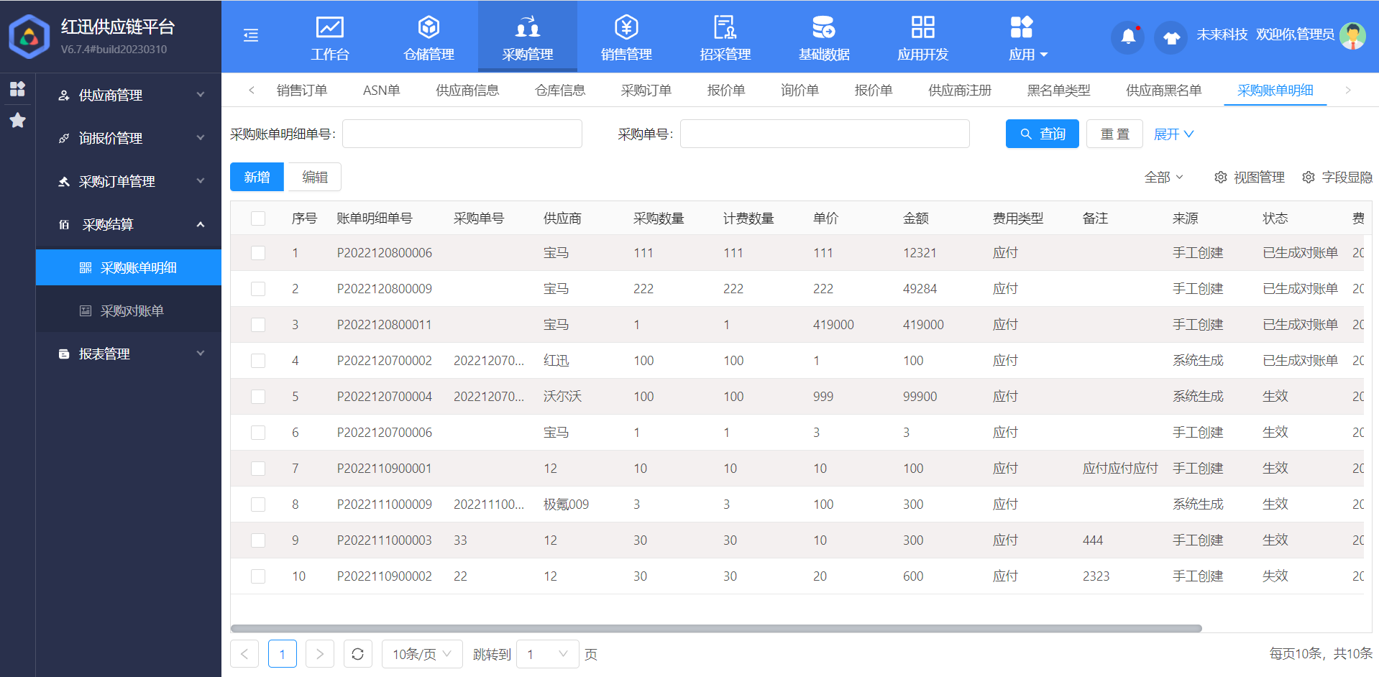Click the 重置 reset button
Image resolution: width=1379 pixels, height=677 pixels.
coord(1114,134)
